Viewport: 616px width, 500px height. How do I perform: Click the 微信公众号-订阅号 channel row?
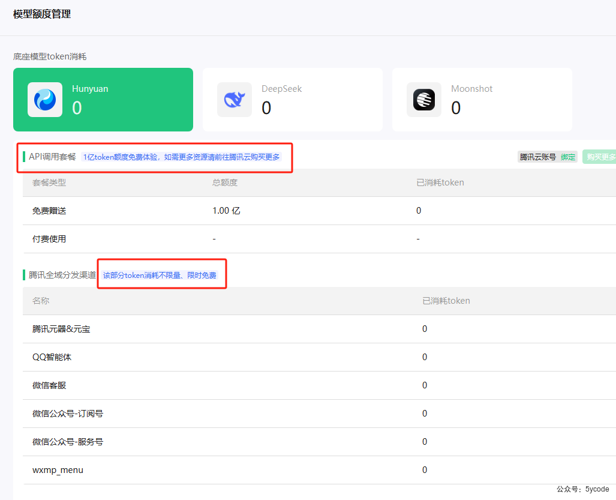point(319,414)
